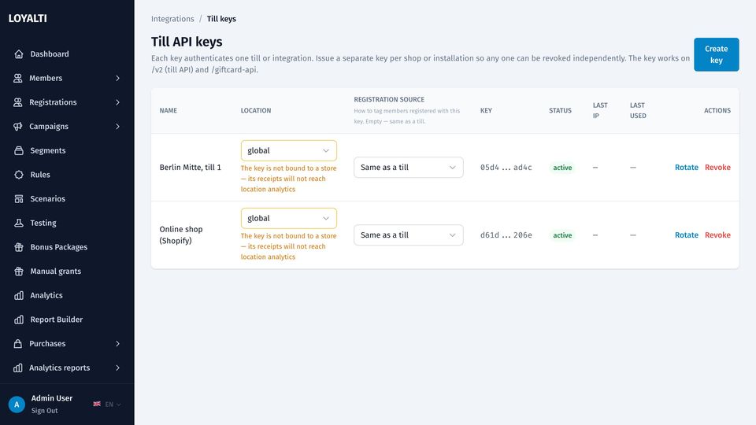Screen dimensions: 756x425
Task: Expand the Campaigns submenu chevron
Action: pyautogui.click(x=117, y=126)
